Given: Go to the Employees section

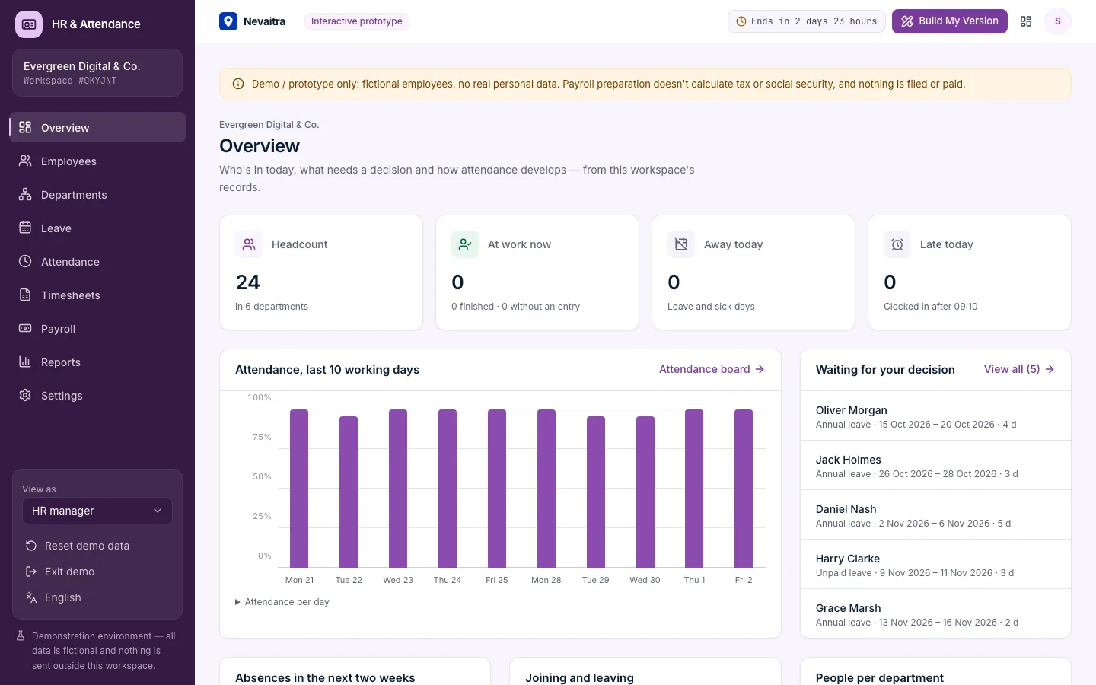Looking at the screenshot, I should pos(97,161).
